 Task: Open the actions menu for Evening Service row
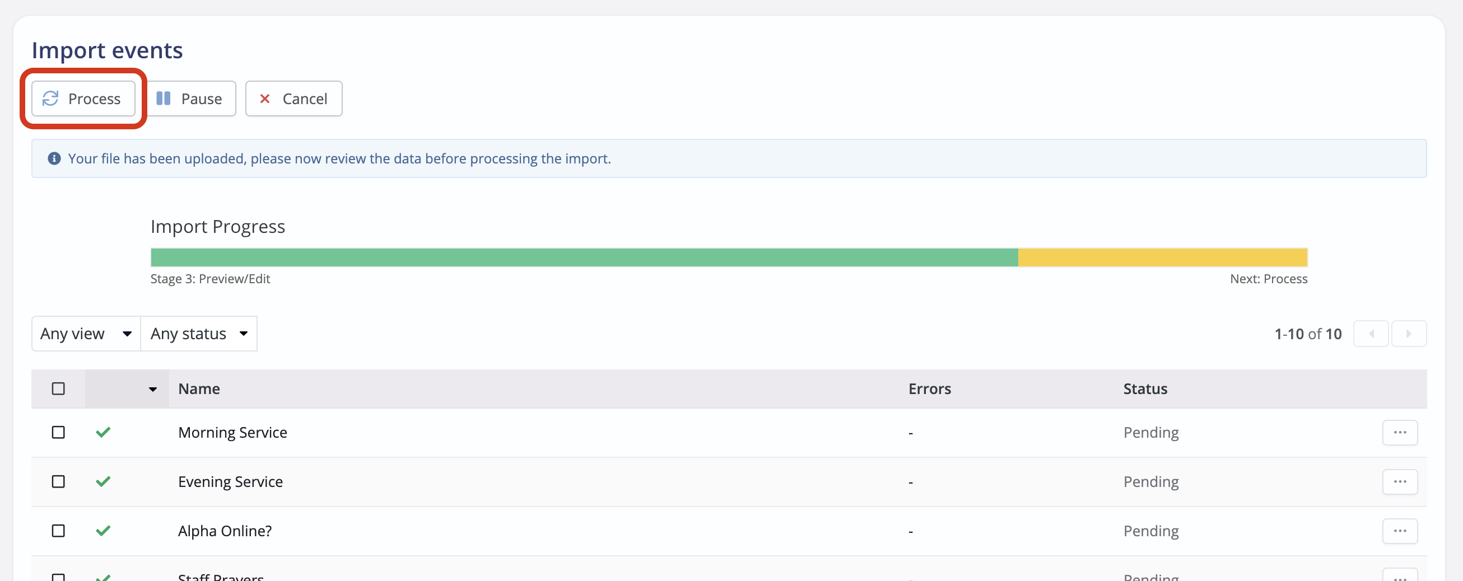(1400, 481)
